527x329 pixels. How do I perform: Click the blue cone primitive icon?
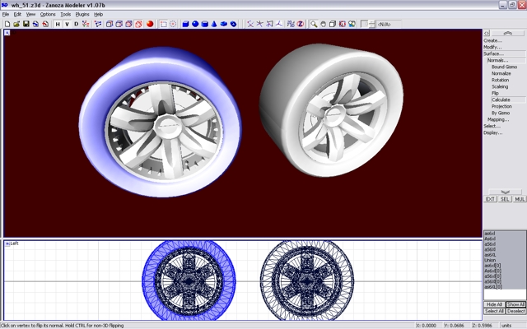pyautogui.click(x=214, y=24)
